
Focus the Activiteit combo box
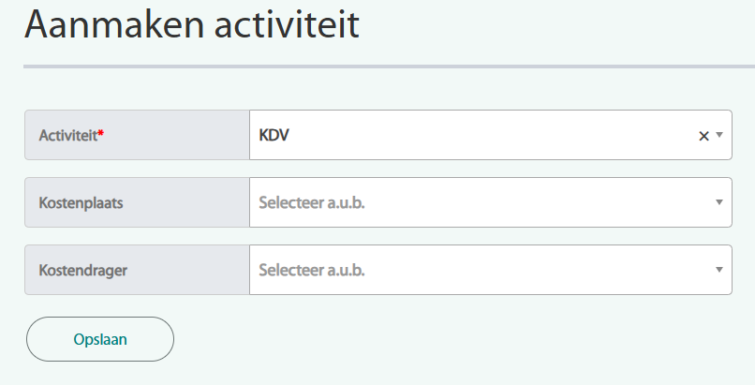468,136
